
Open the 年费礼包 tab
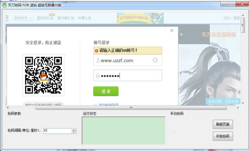click(x=84, y=18)
